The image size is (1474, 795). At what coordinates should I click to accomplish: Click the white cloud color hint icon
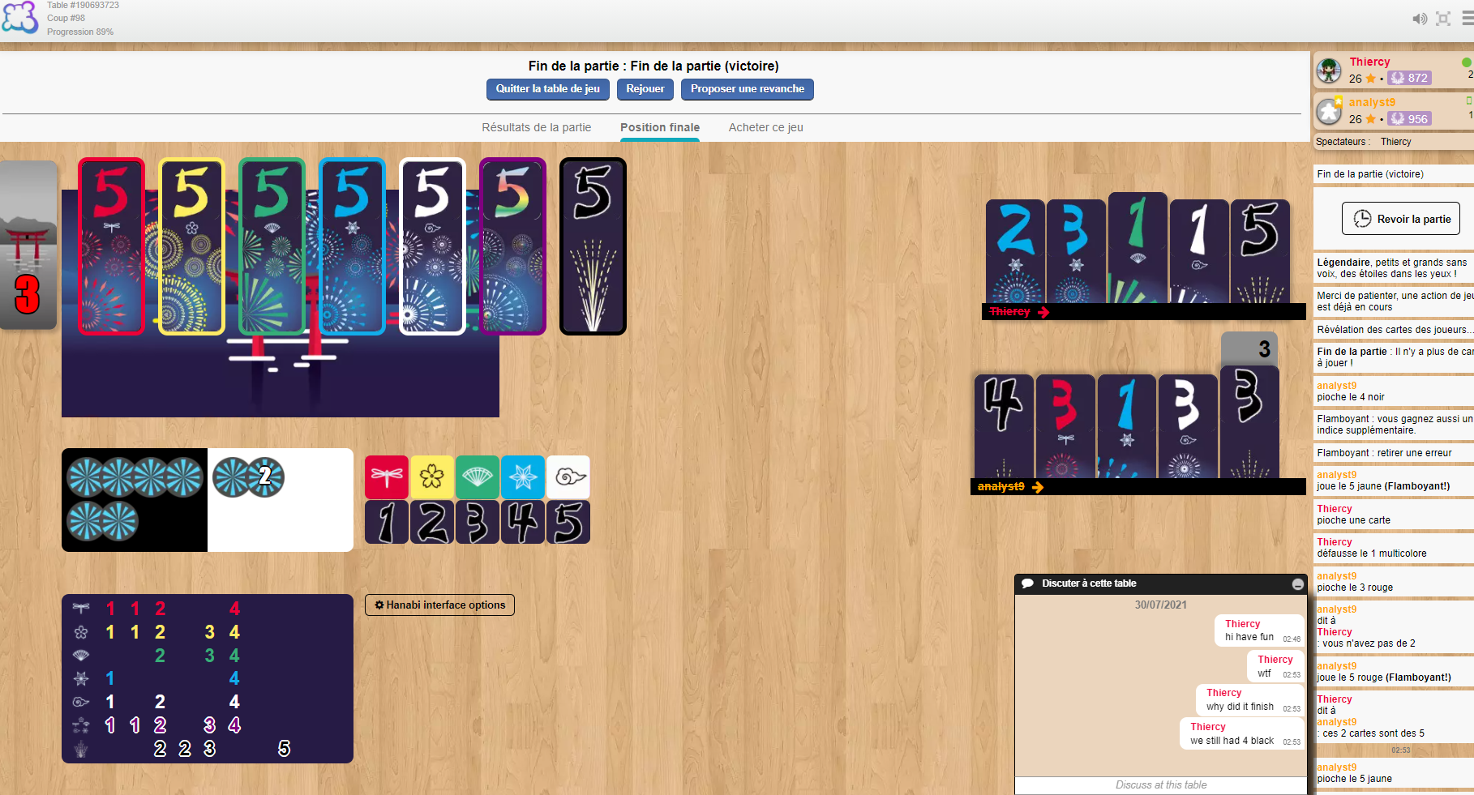coord(568,477)
